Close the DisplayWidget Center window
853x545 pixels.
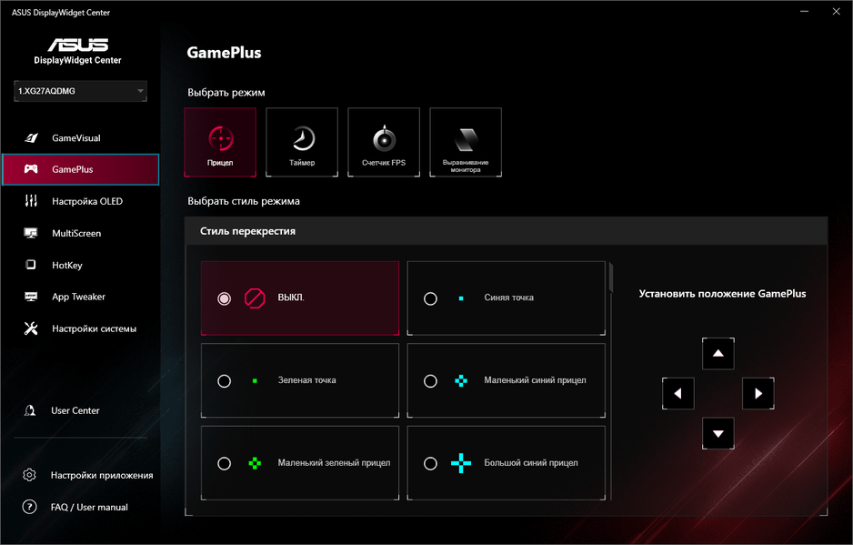(836, 12)
